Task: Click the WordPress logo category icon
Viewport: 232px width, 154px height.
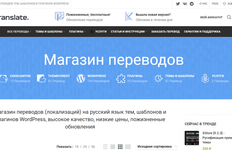Action: click(81, 78)
